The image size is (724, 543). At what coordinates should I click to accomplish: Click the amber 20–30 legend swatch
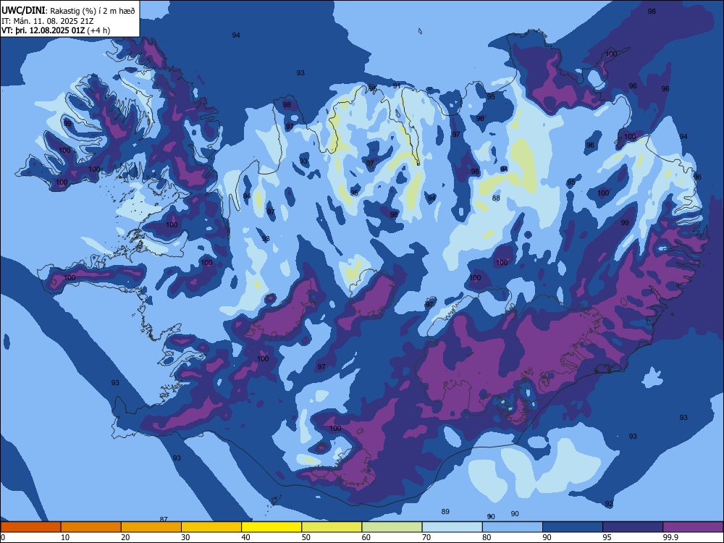[x=151, y=527]
